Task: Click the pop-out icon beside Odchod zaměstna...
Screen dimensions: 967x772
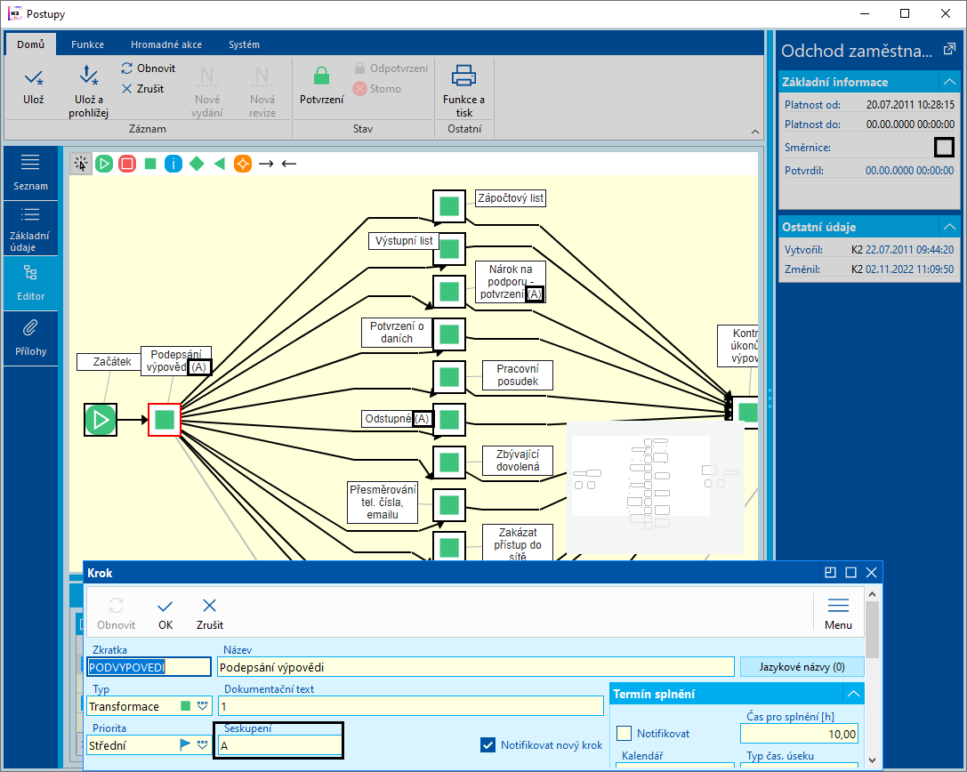Action: (950, 50)
